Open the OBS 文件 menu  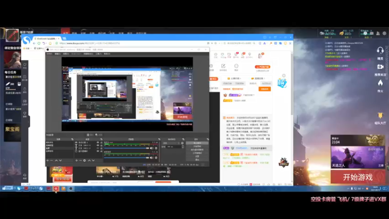click(x=50, y=54)
